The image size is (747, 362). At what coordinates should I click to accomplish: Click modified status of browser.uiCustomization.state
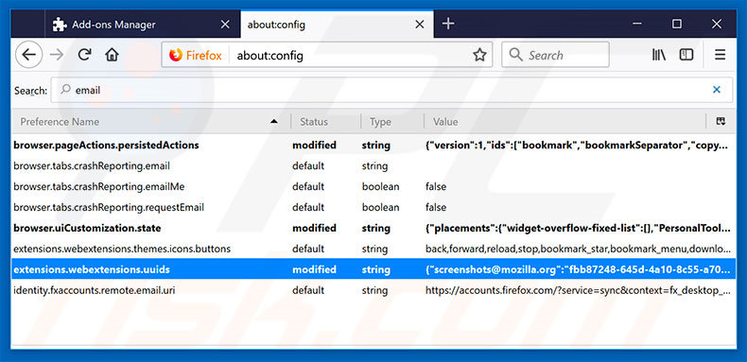(x=314, y=228)
